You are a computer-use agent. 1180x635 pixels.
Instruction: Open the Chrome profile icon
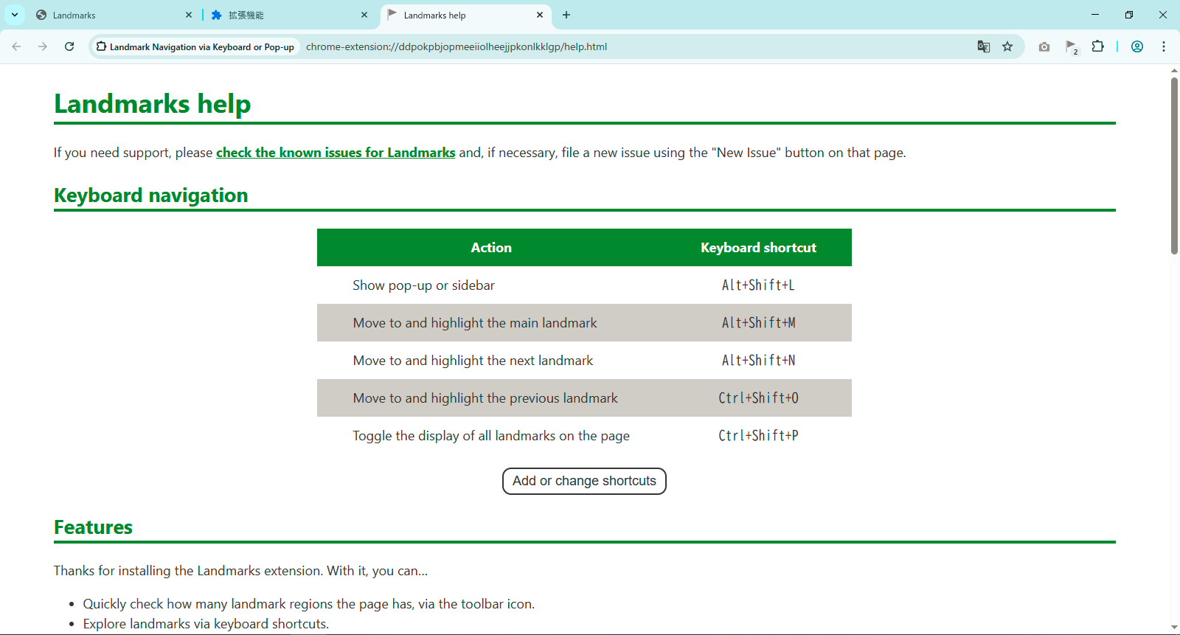tap(1137, 46)
